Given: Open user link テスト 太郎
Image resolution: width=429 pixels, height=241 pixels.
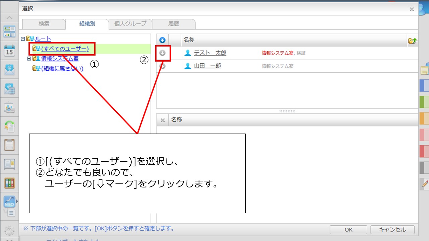Looking at the screenshot, I should click(x=210, y=53).
